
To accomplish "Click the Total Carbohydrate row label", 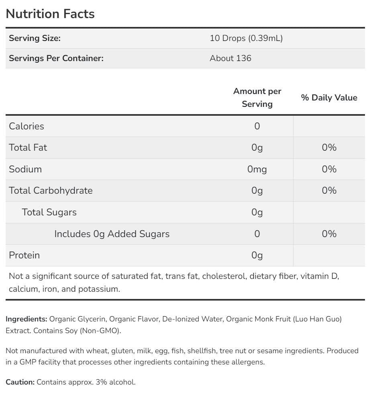I will point(51,190).
